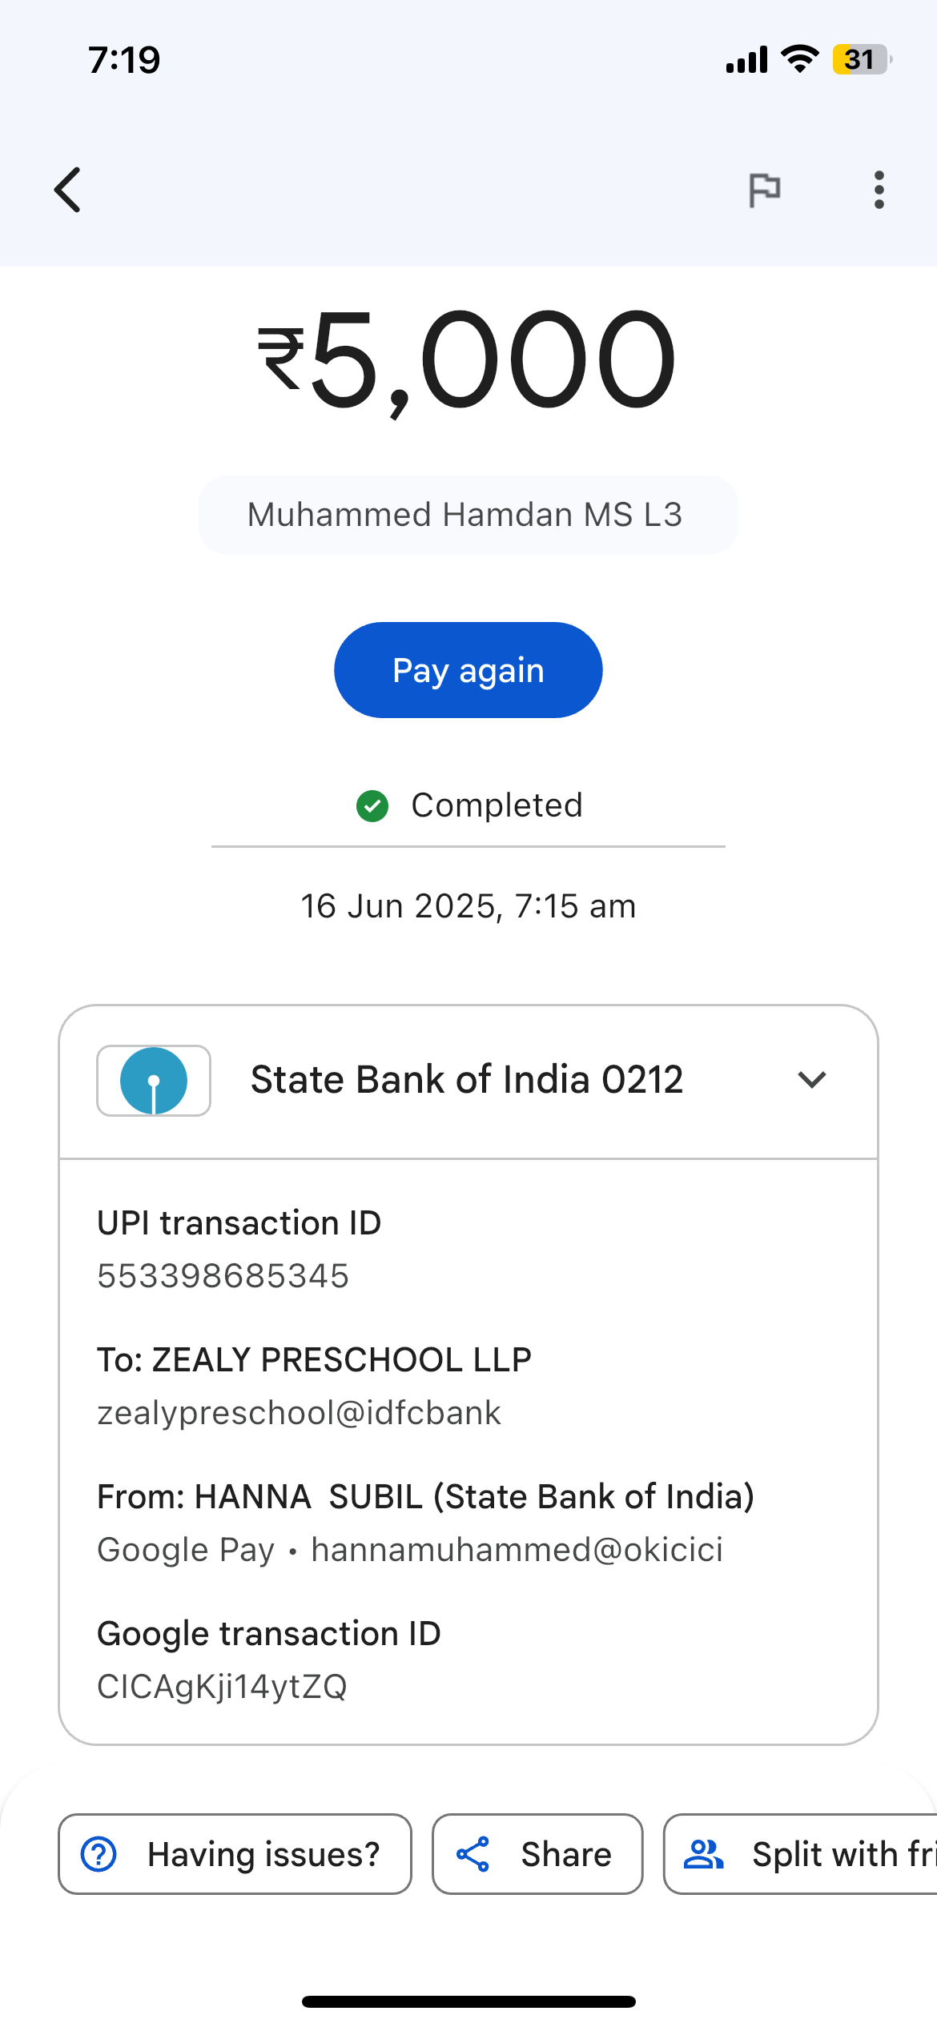Screen dimensions: 937x2027
Task: Tap the green Completed checkmark icon
Action: [372, 805]
